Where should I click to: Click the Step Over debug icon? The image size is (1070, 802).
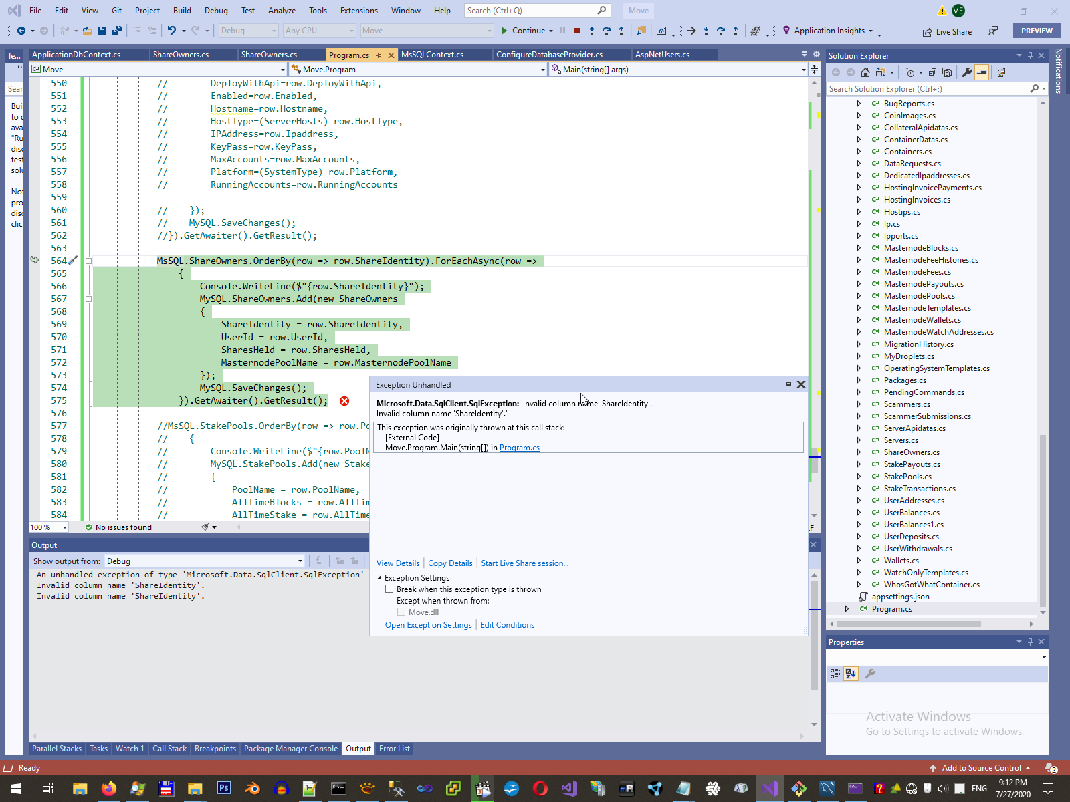tap(607, 31)
